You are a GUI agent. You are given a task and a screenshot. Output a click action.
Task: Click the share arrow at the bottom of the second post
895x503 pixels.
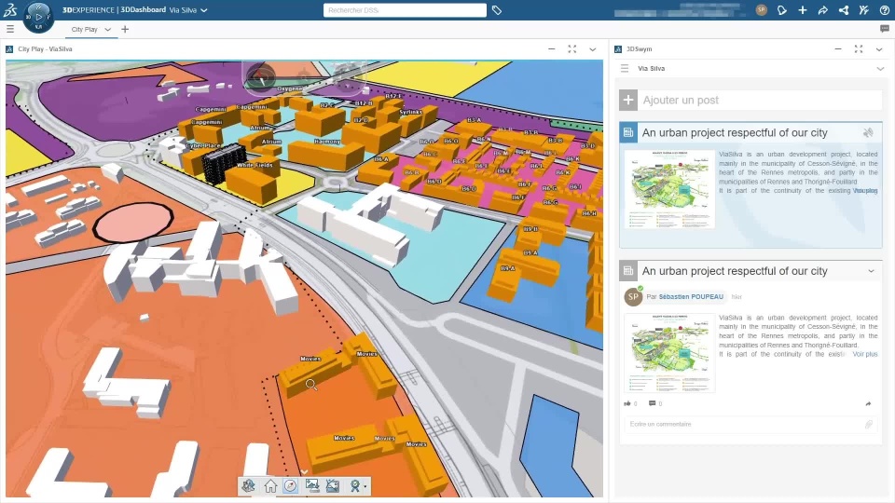tap(868, 403)
